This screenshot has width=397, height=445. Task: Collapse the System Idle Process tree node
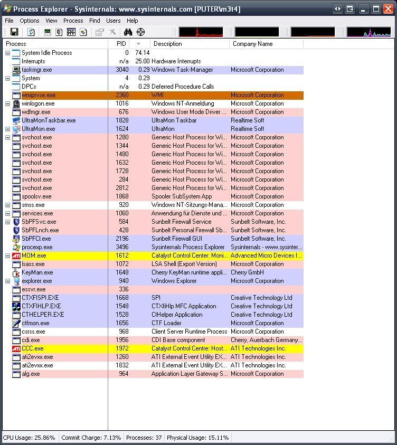pyautogui.click(x=8, y=53)
